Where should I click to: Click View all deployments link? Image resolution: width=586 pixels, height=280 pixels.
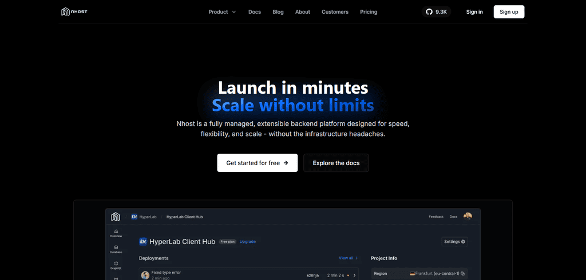click(x=349, y=258)
